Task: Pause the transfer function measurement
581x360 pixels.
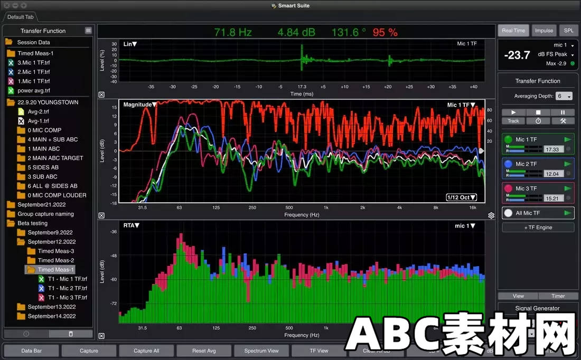Action: (x=563, y=112)
